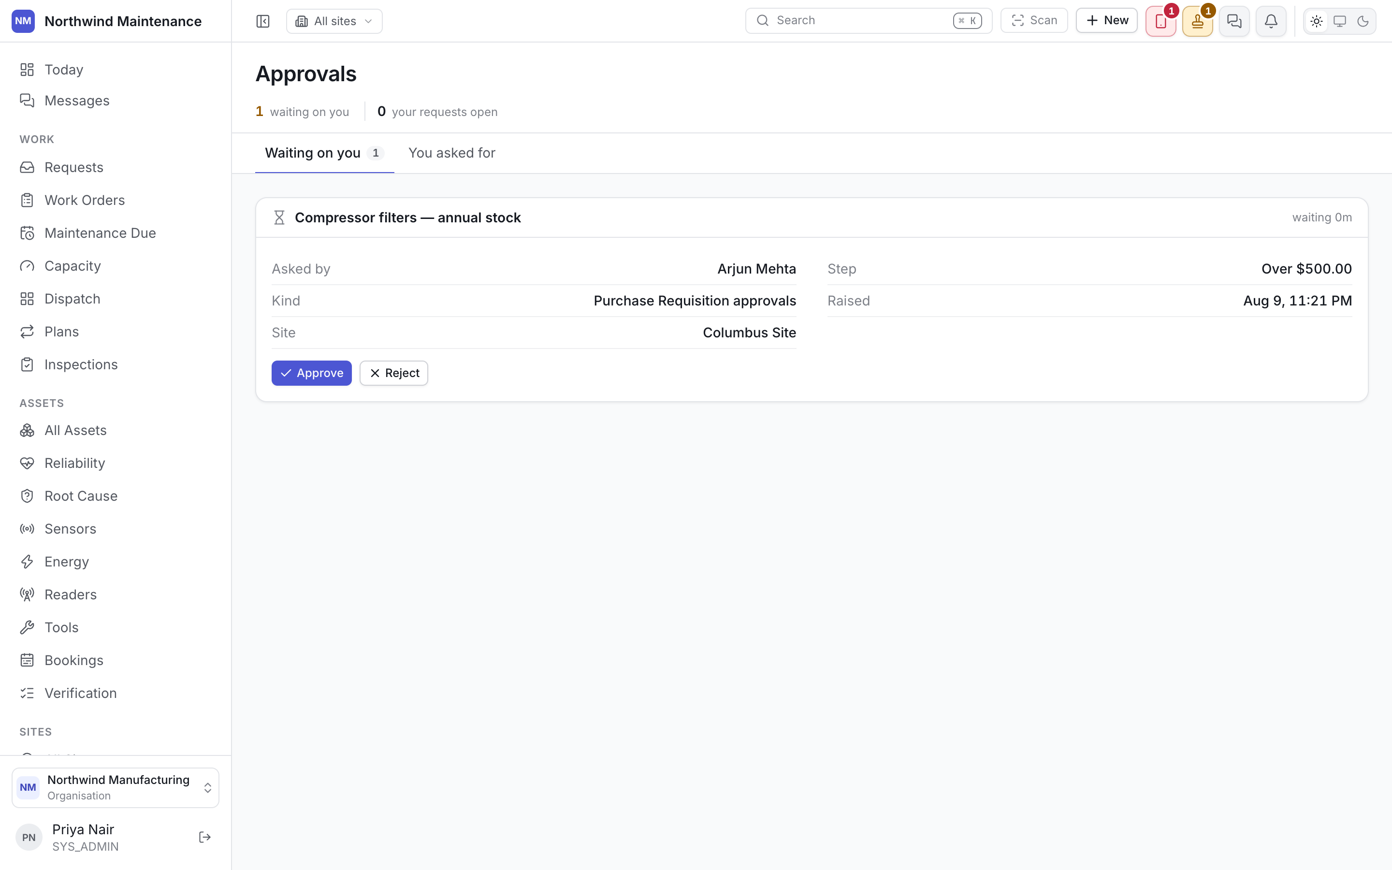Image resolution: width=1392 pixels, height=870 pixels.
Task: Click the Scan button
Action: (x=1034, y=21)
